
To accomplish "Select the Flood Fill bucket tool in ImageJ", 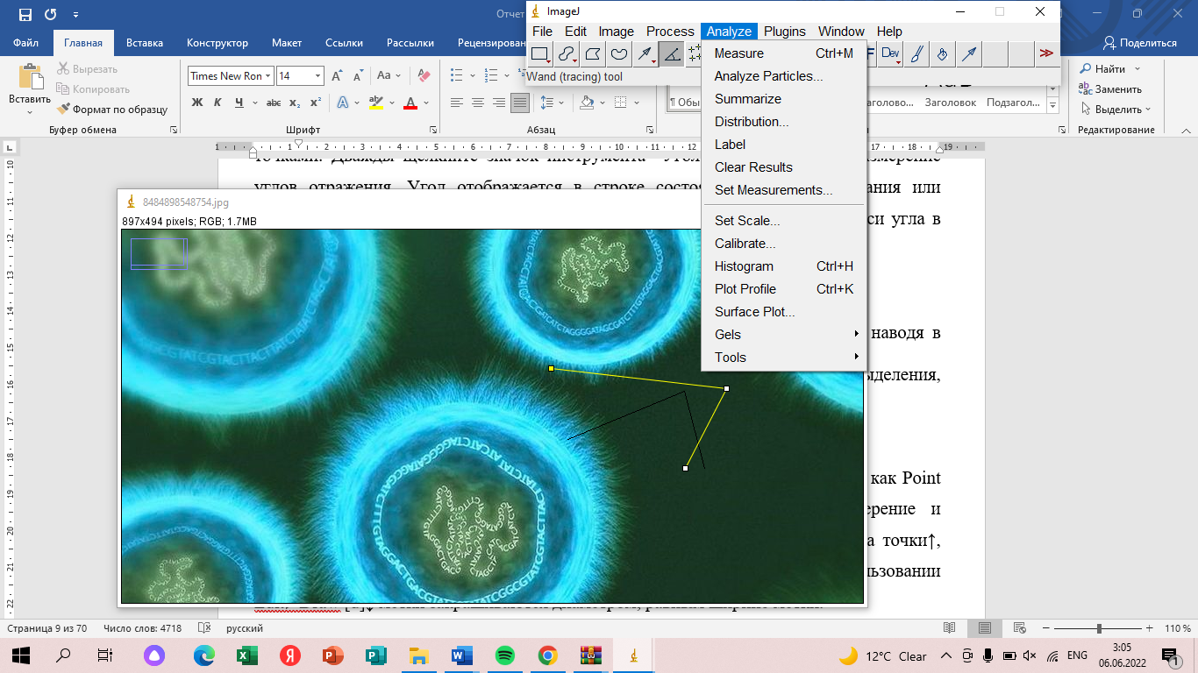I will pos(943,54).
